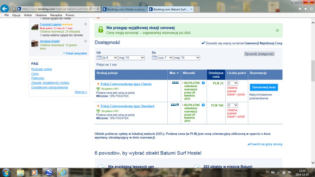
Task: Open the Pomoc menu
Action: point(70,15)
